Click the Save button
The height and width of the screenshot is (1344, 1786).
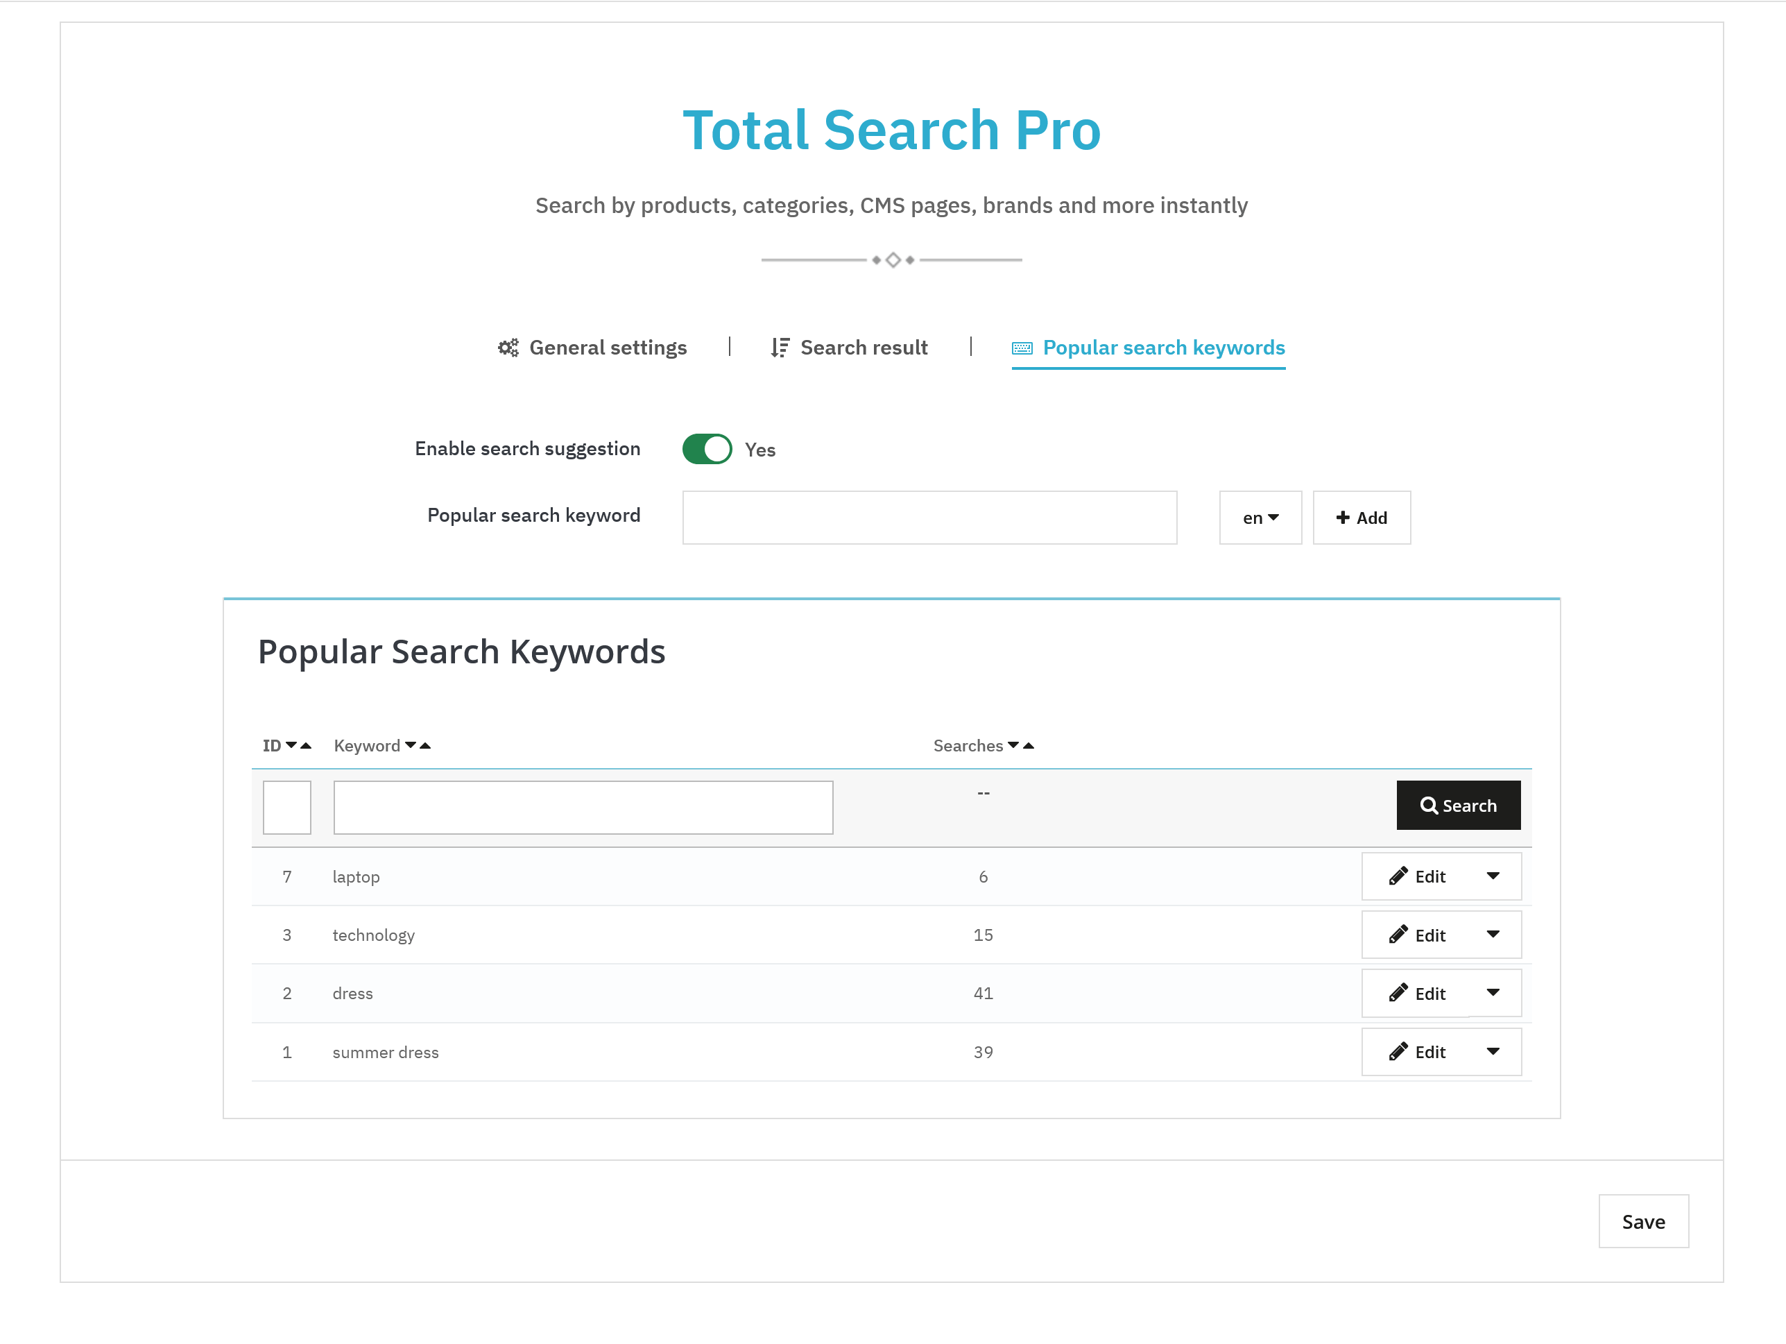1643,1221
